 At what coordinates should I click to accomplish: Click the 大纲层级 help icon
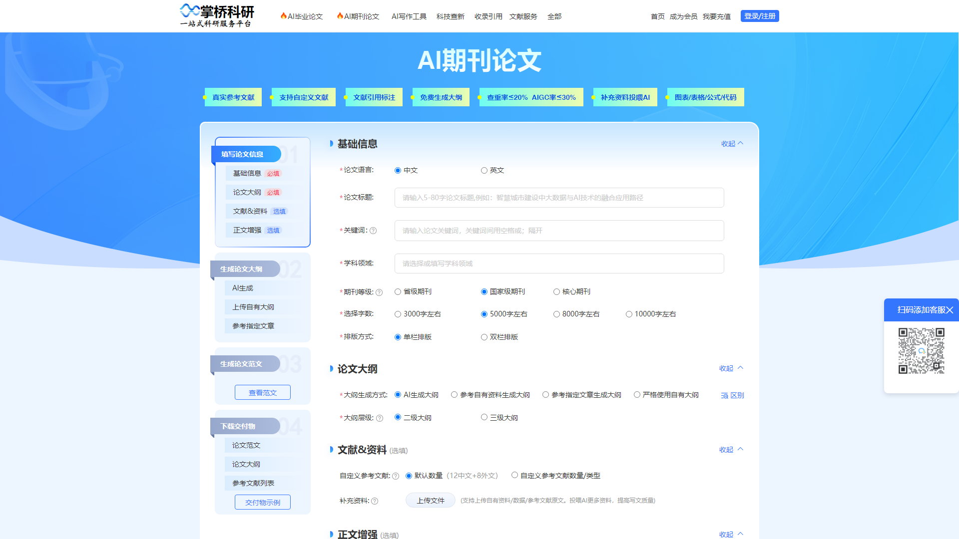(x=380, y=418)
